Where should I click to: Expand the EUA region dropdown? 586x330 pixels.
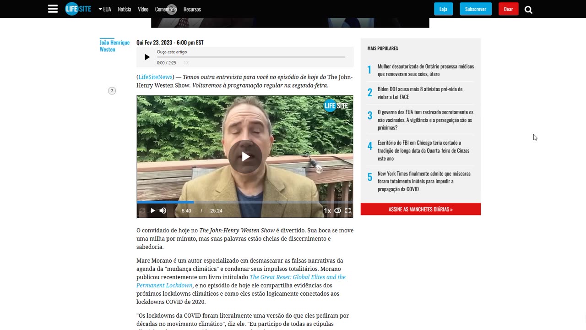(x=105, y=9)
